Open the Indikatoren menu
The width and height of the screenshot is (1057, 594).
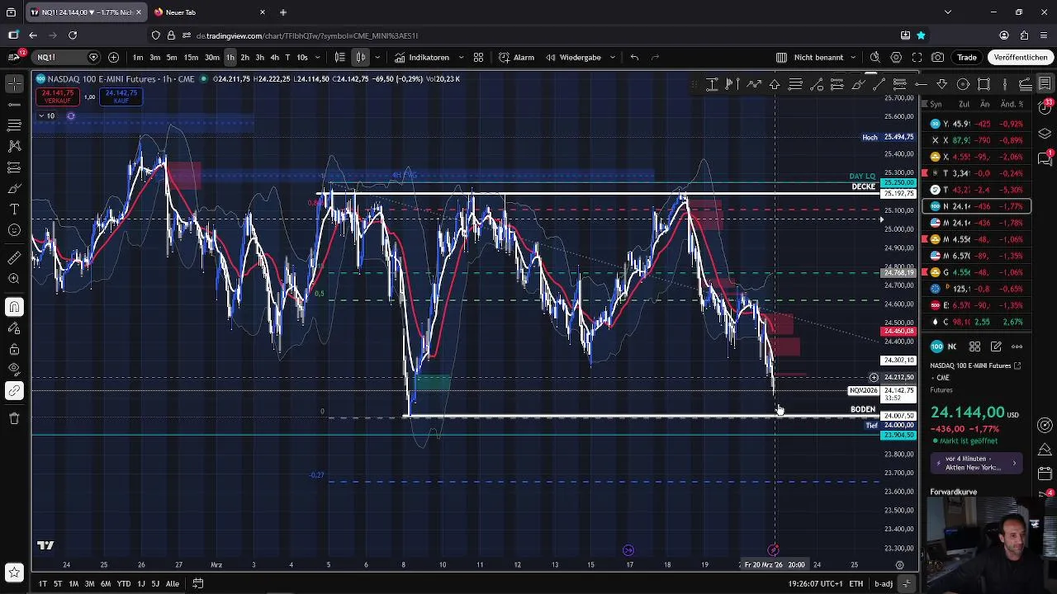(x=421, y=57)
